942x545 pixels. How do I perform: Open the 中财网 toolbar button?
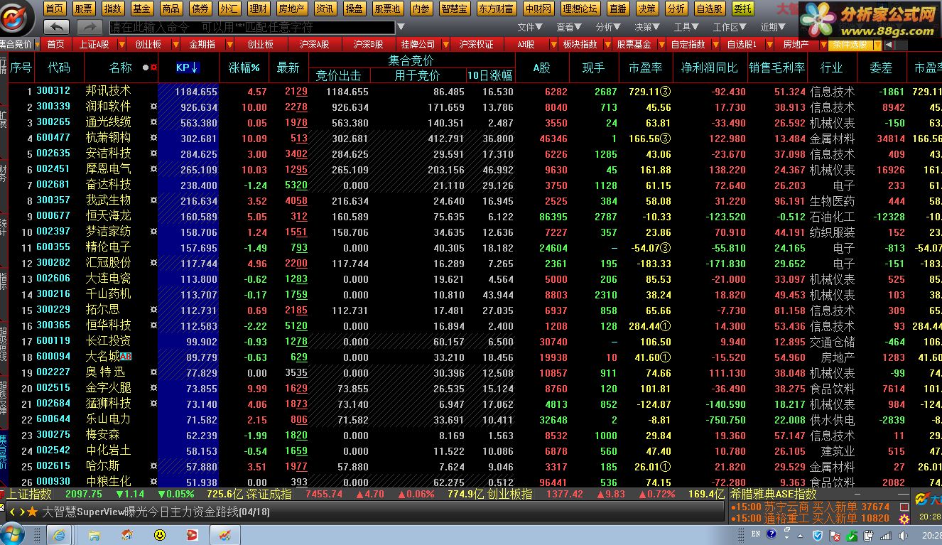[x=538, y=9]
